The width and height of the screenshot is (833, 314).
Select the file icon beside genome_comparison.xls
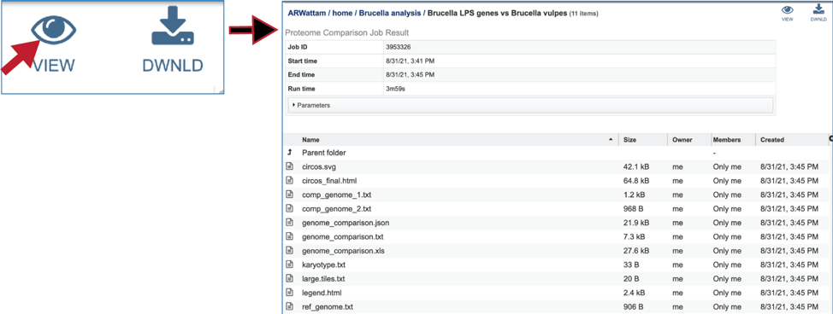pos(290,250)
